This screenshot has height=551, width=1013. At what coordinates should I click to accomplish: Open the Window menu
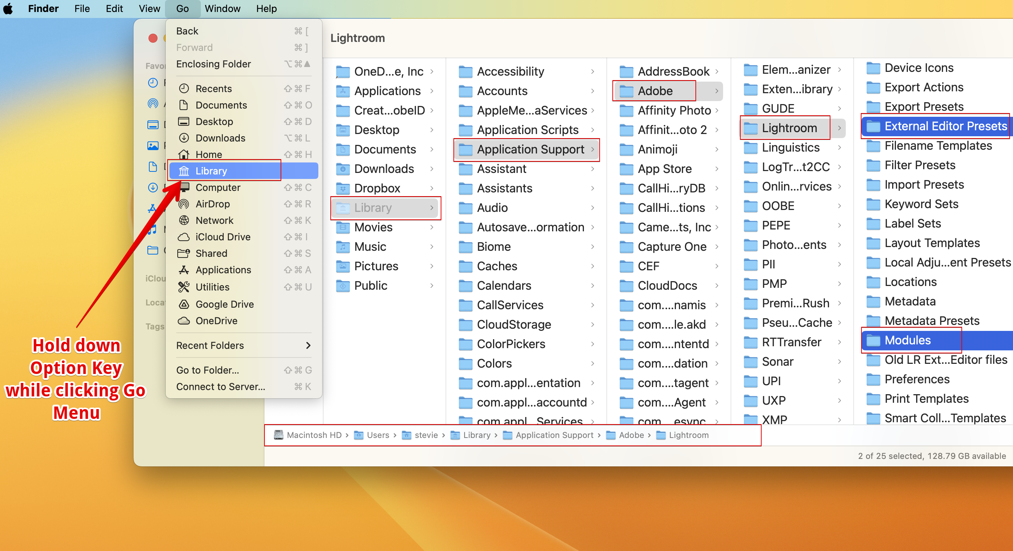(223, 8)
